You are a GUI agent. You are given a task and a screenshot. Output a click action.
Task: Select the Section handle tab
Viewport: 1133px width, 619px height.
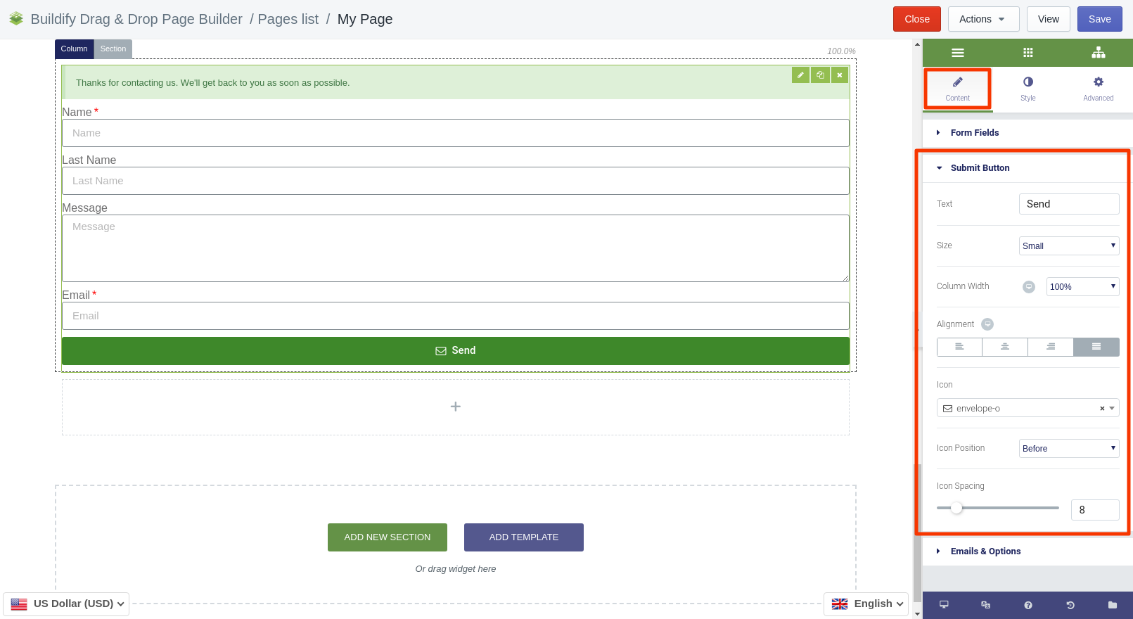point(113,49)
